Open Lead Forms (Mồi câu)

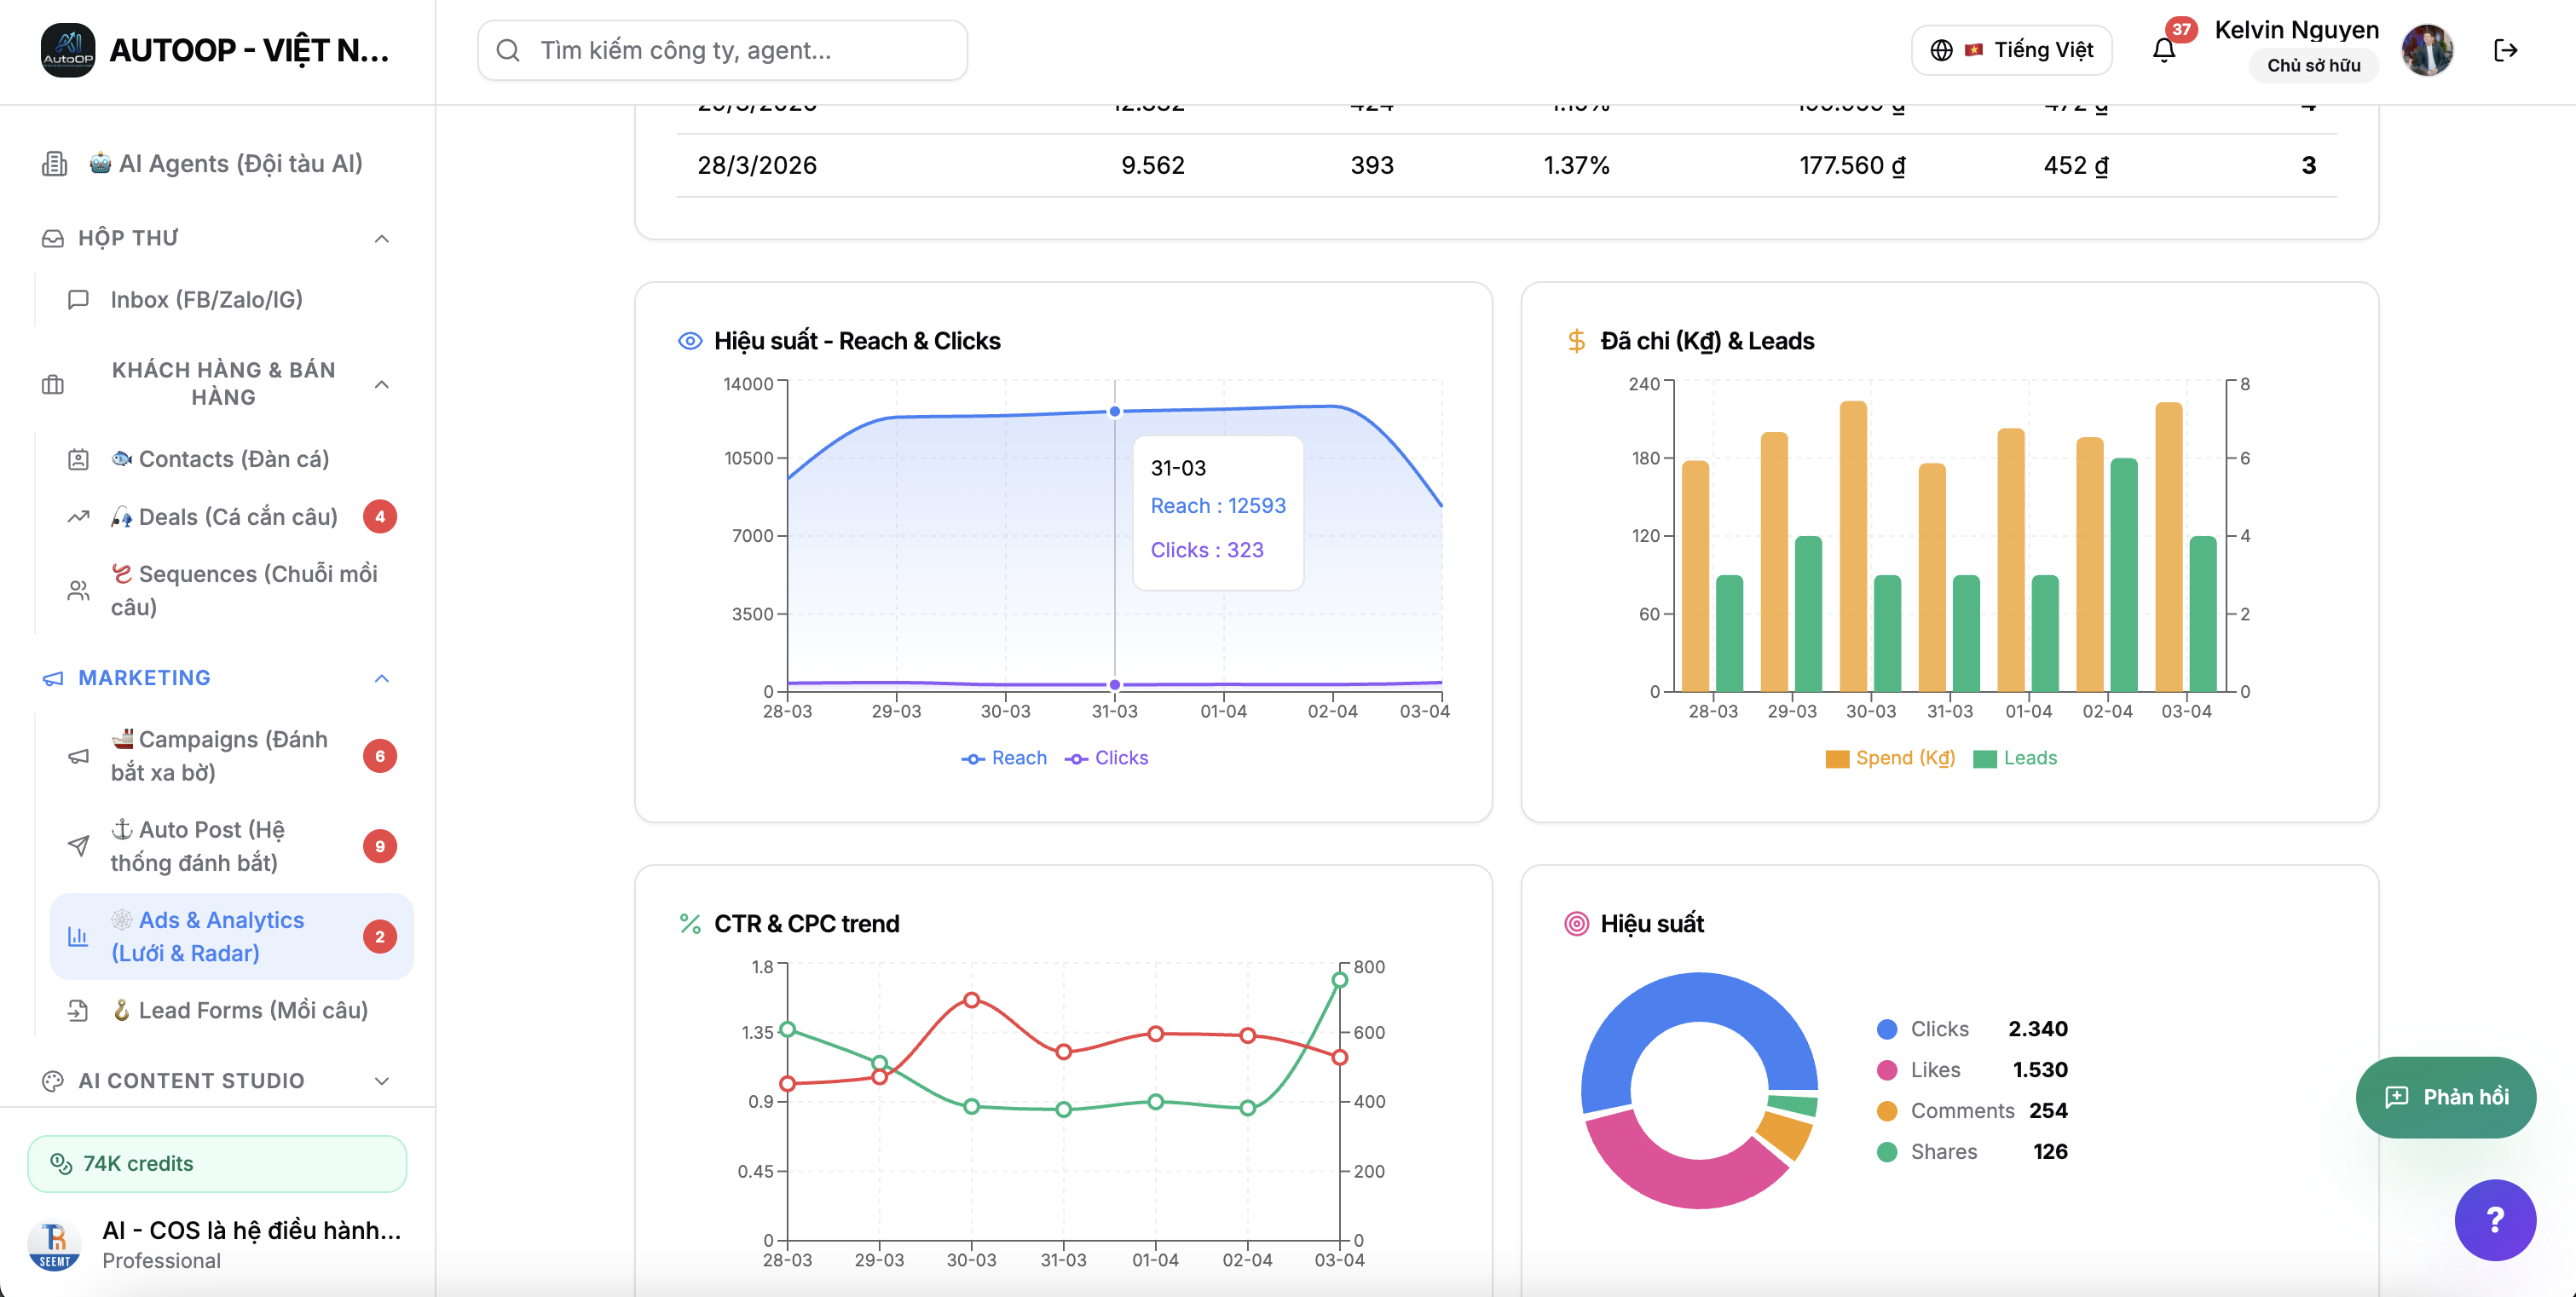[x=252, y=1010]
